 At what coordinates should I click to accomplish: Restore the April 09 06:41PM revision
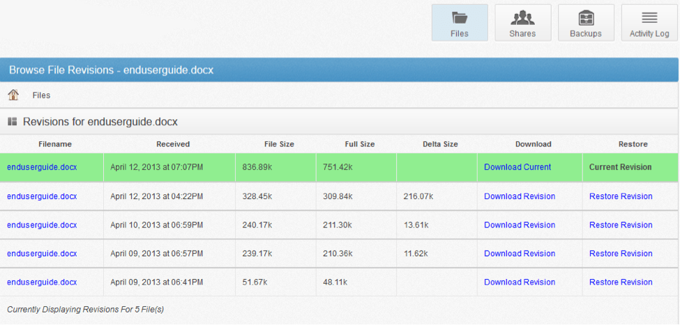[621, 282]
